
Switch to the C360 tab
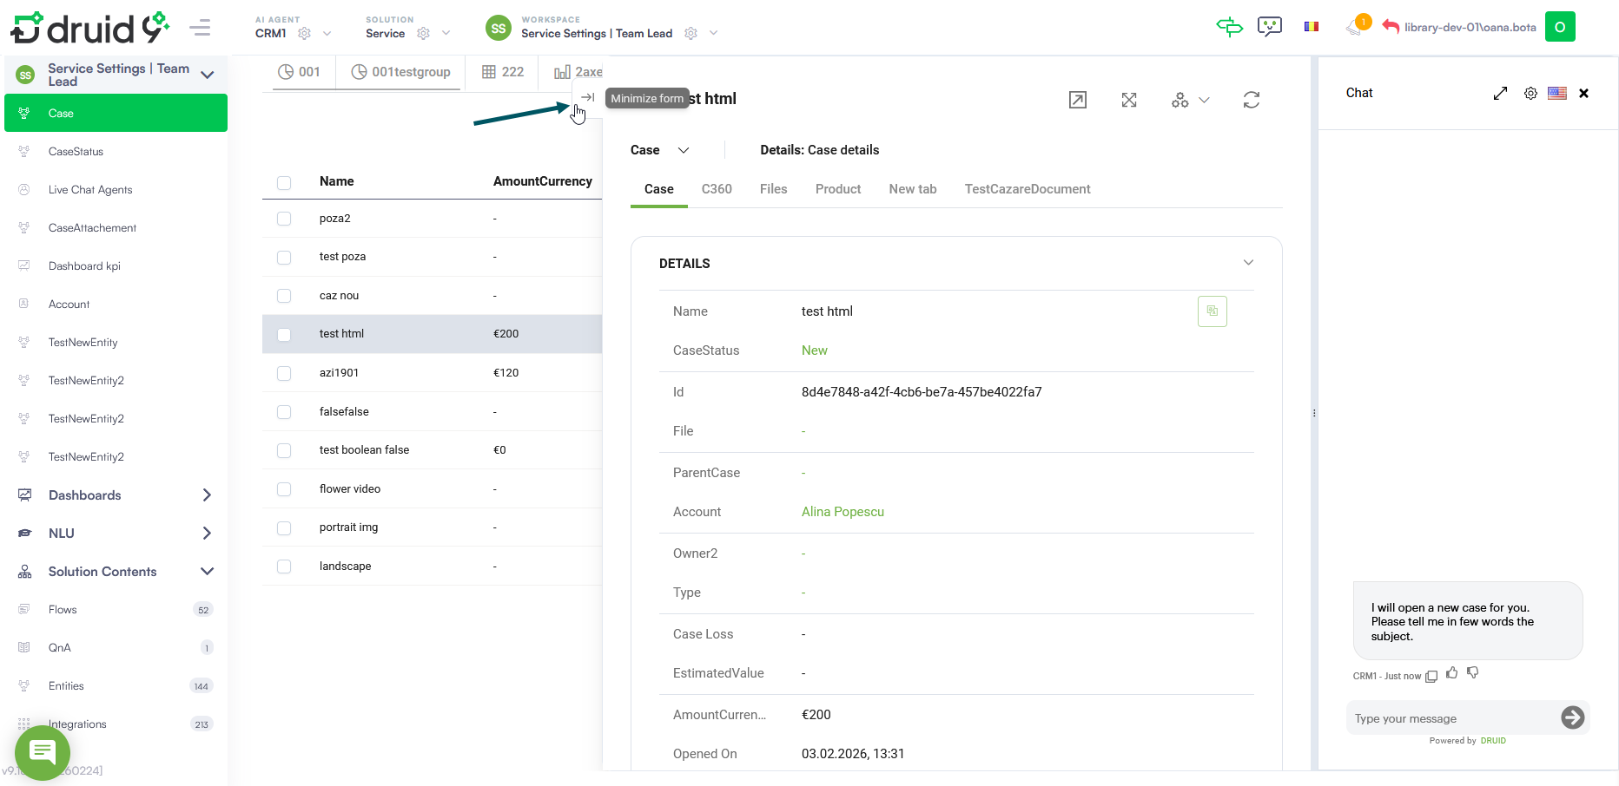tap(717, 189)
